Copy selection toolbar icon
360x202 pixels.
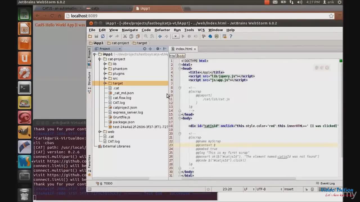tap(131, 36)
